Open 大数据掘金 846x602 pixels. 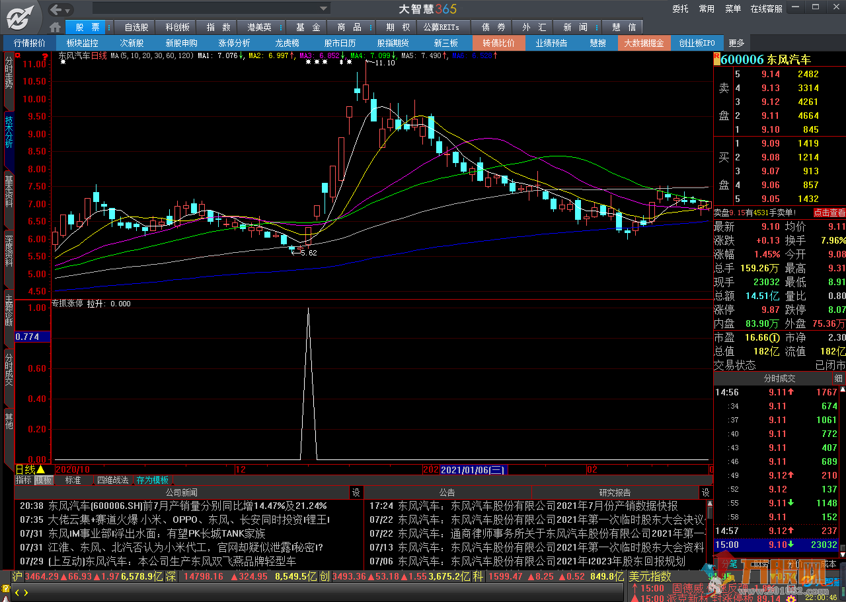point(644,43)
